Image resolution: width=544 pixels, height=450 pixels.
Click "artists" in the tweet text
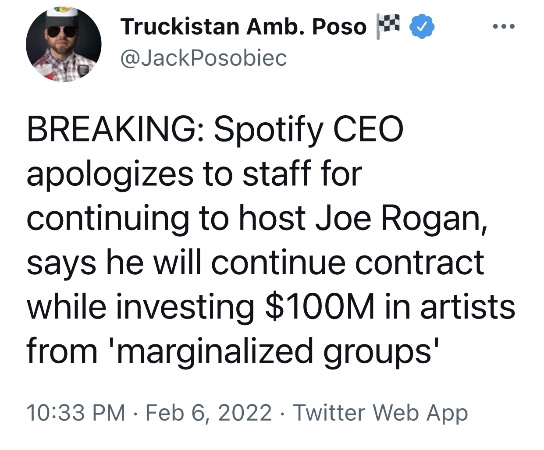coord(467,307)
